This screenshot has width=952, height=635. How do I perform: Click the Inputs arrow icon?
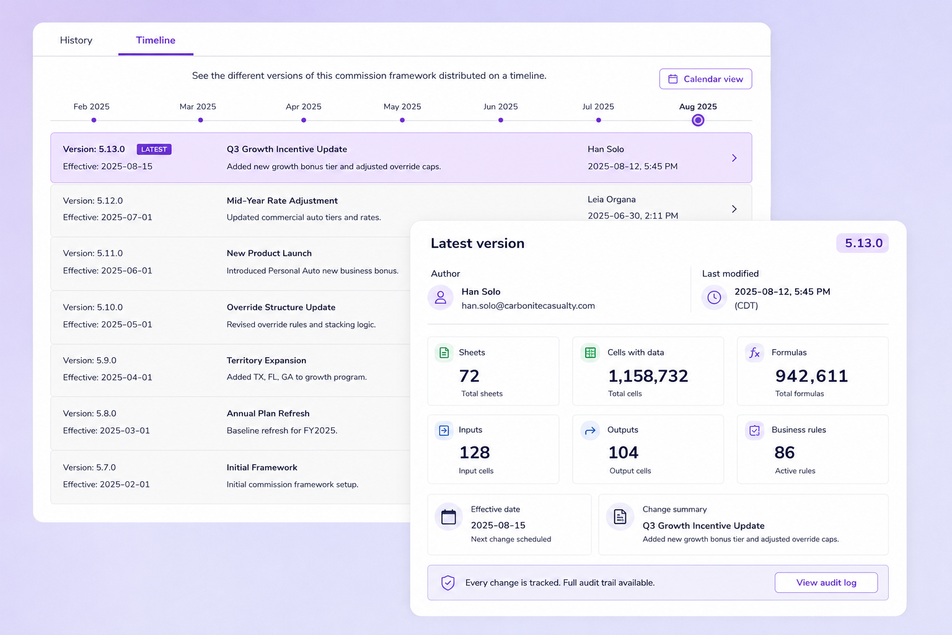pos(444,430)
